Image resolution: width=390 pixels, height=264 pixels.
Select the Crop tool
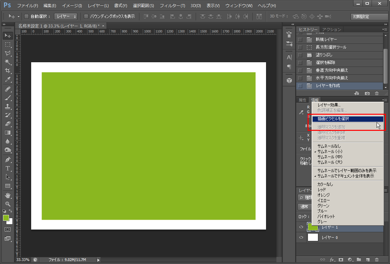click(8, 71)
